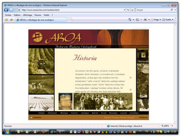Run search with the magnifier icon
This screenshot has height=137, width=181.
click(x=172, y=10)
